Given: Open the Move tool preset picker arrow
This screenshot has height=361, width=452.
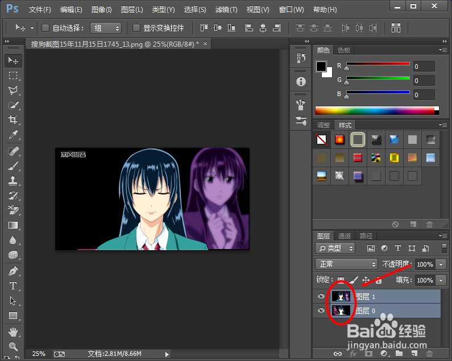Looking at the screenshot, I should (32, 28).
